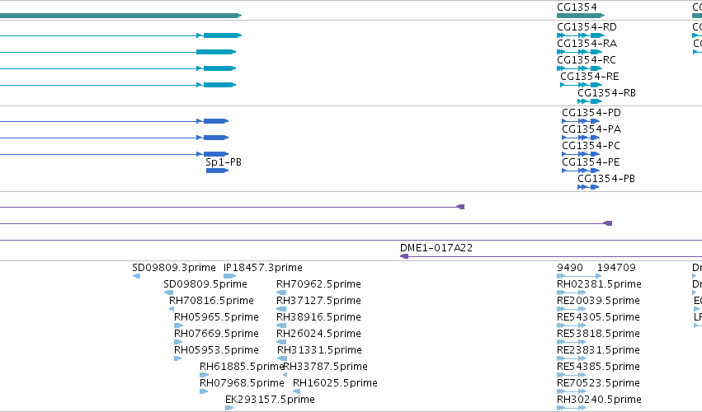Select the RH70962.5prime EST marker
The image size is (702, 412).
tap(281, 293)
